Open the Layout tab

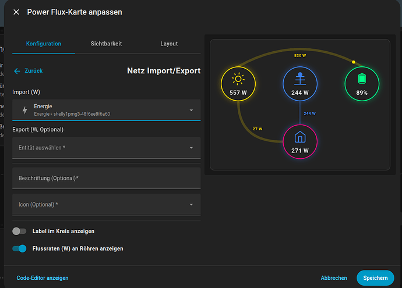(x=169, y=44)
